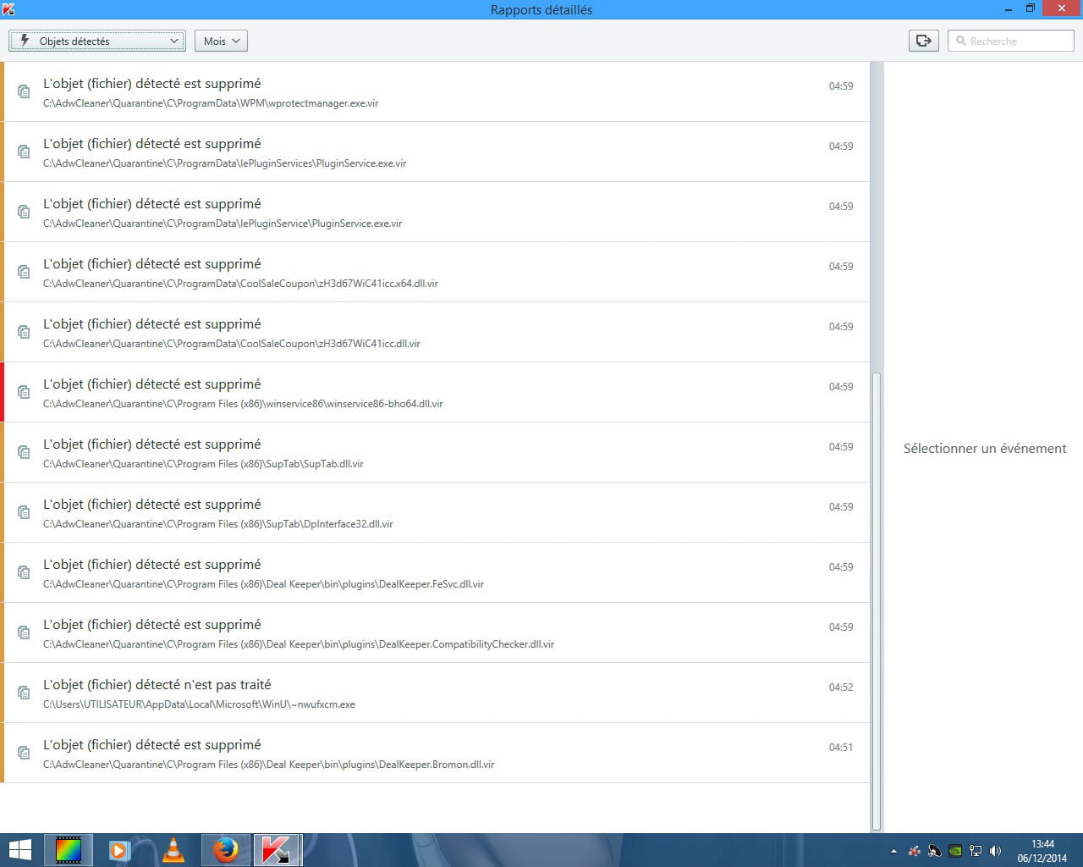
Task: Click the file icon for DealKeeper.Bromon.dll.vir
Action: (x=24, y=753)
